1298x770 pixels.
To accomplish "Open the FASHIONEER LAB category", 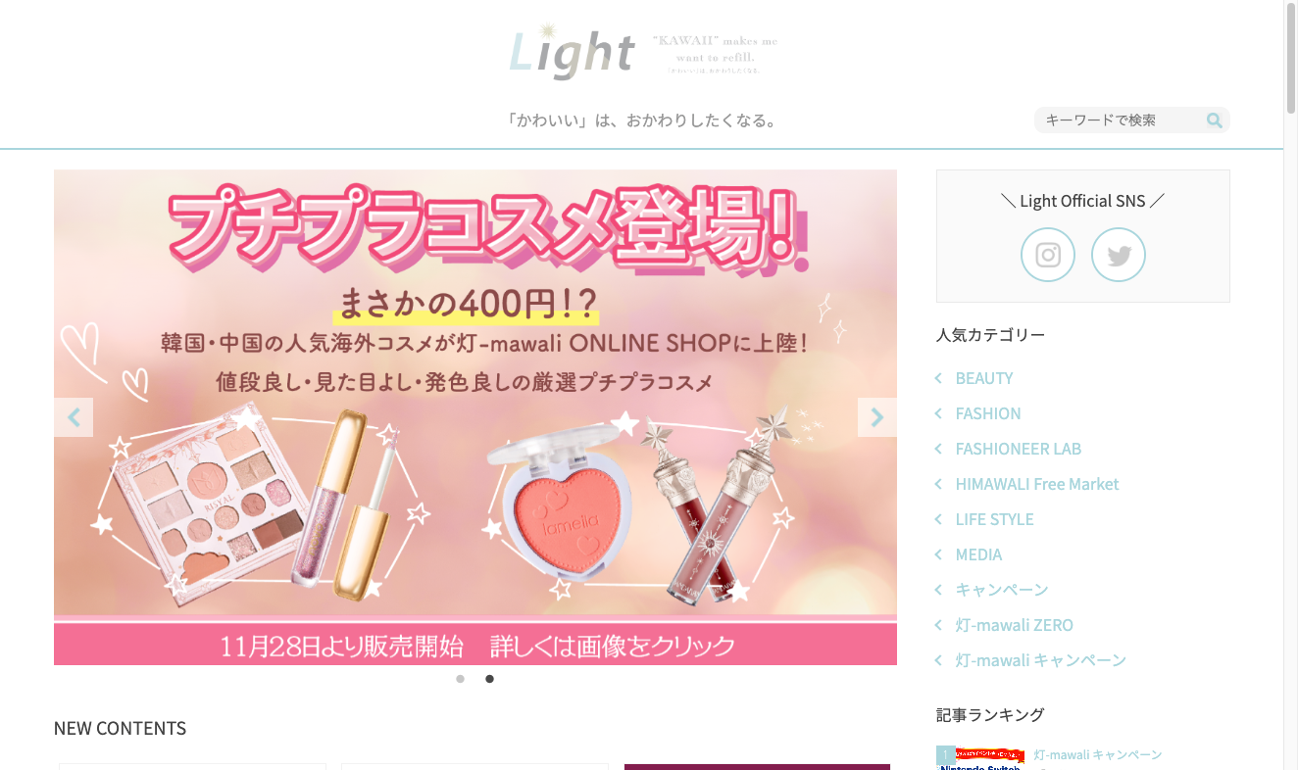I will 1019,449.
